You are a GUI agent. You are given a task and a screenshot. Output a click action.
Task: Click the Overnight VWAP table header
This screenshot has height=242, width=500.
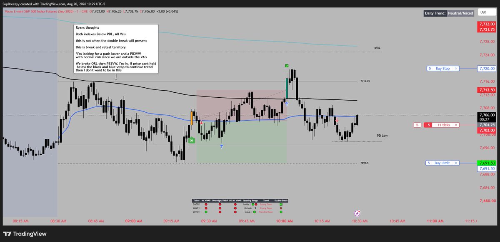(220, 200)
